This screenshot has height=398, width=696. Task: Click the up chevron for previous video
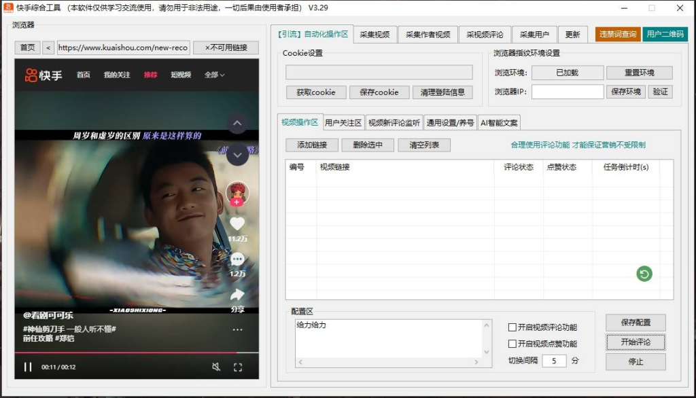[237, 123]
